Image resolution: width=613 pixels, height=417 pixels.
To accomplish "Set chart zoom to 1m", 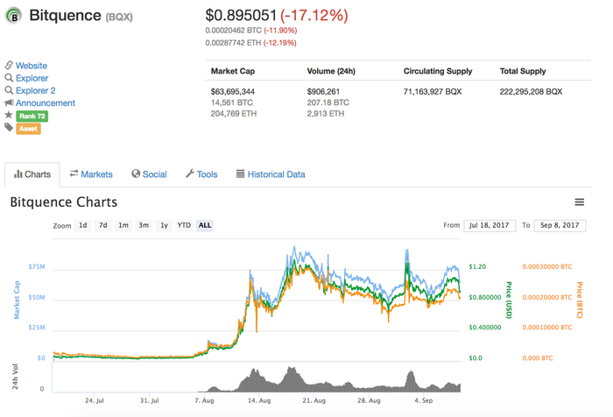I will coord(123,225).
